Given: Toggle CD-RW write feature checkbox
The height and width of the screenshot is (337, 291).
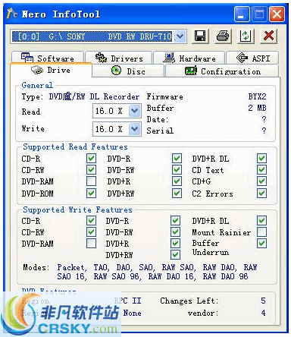Looking at the screenshot, I should click(x=91, y=231).
